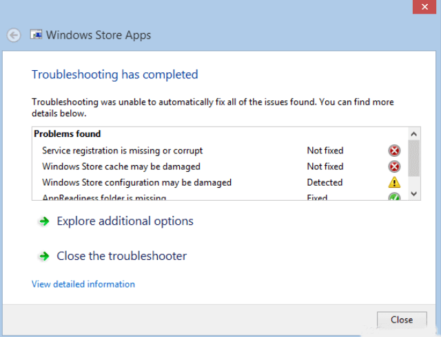Click 'Not fixed' status for Service registration
Viewport: 441px width, 337px height.
(x=325, y=151)
